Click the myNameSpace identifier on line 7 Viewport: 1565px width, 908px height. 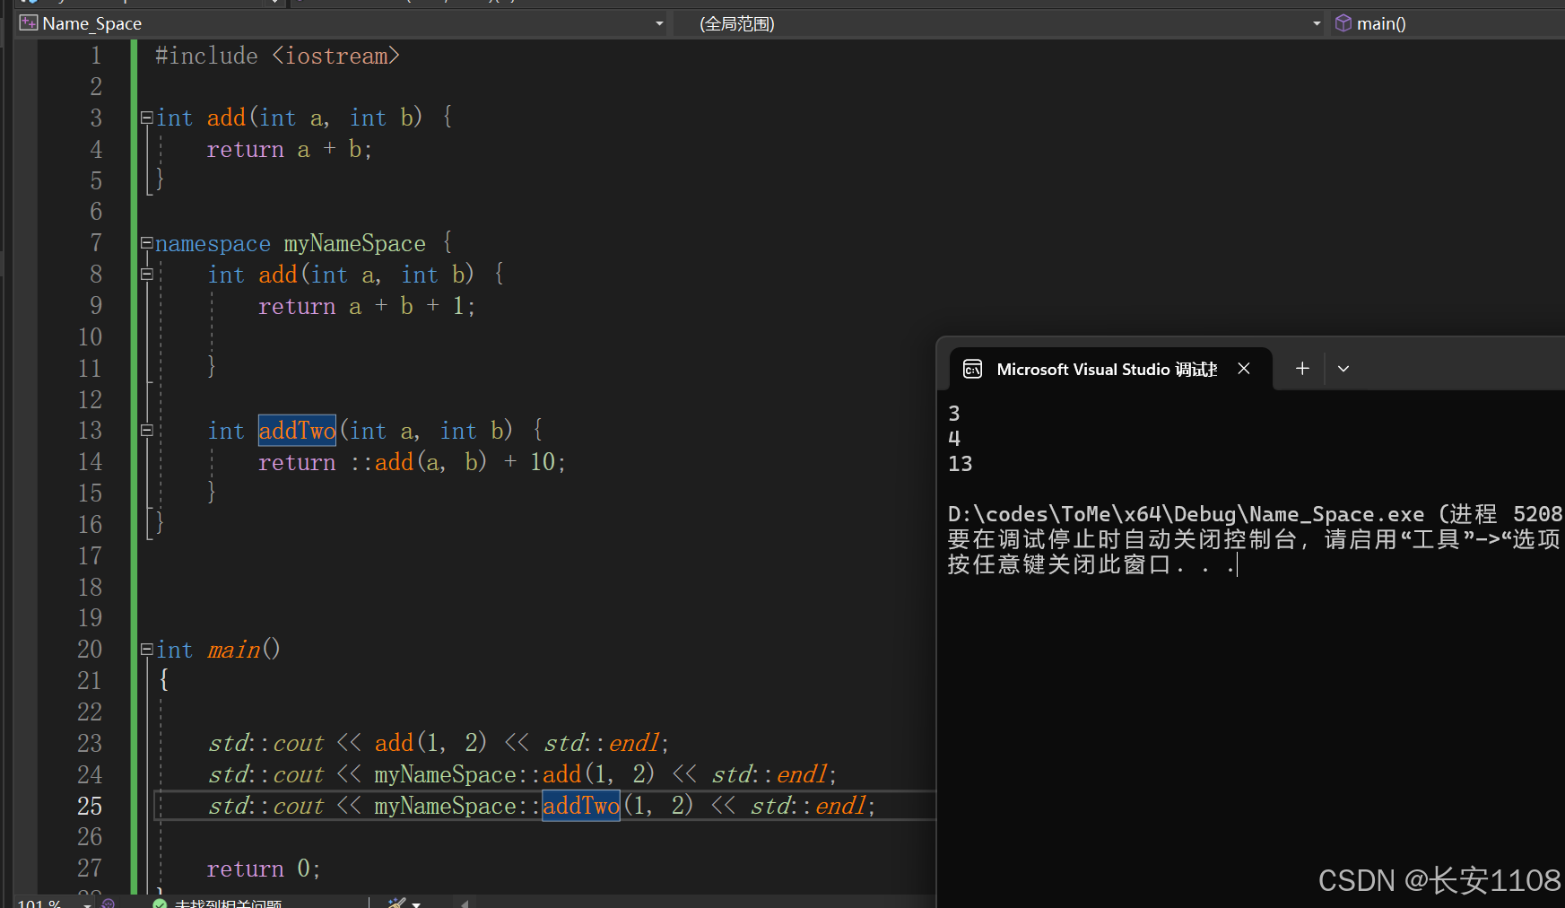(x=354, y=243)
